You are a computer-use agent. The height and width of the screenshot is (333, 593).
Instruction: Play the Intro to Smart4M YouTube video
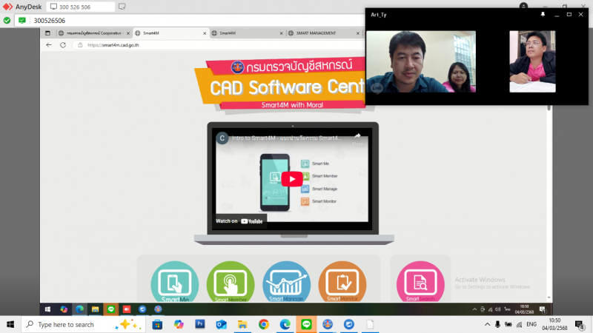click(291, 179)
